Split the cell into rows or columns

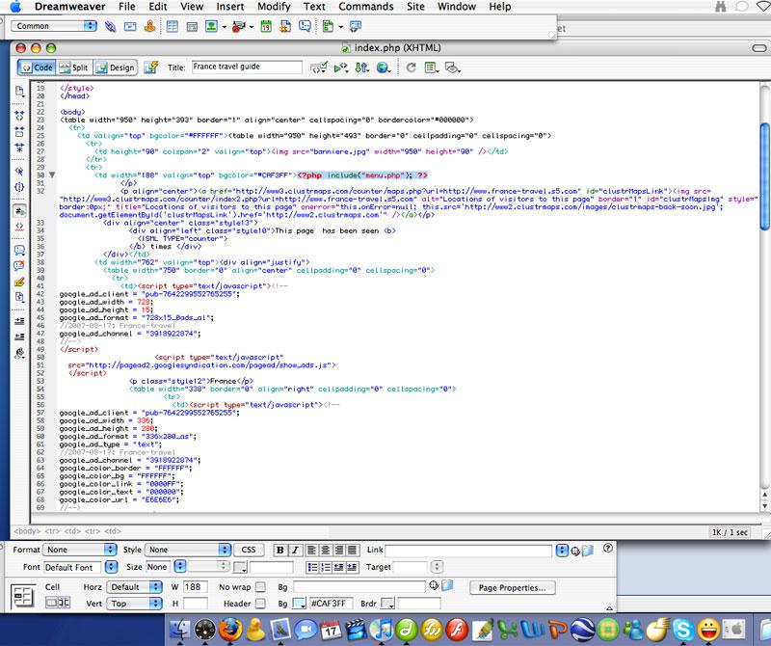tap(65, 603)
